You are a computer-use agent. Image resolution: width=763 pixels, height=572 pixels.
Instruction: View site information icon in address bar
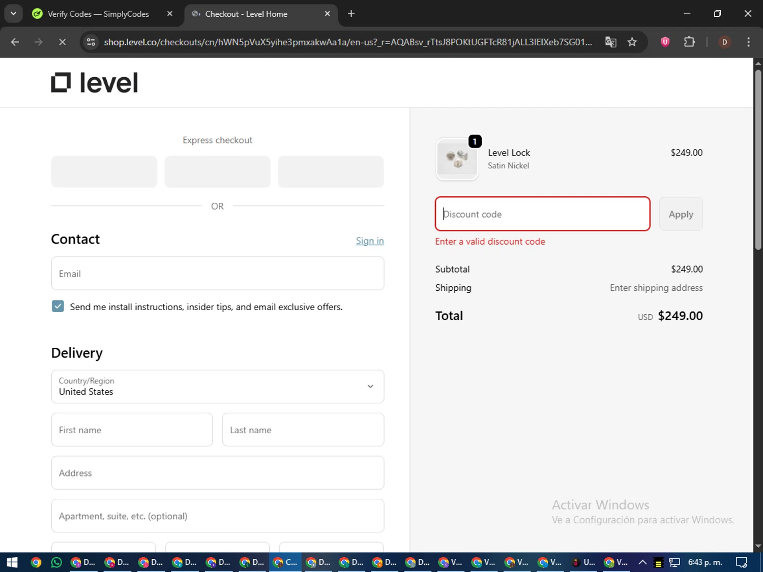(x=91, y=42)
